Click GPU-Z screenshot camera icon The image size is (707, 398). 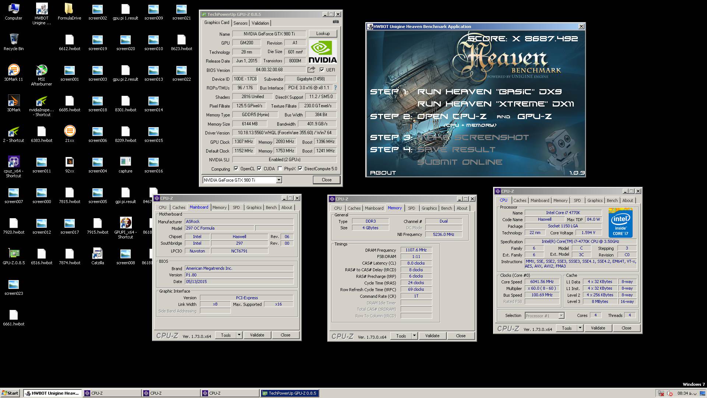[x=335, y=22]
